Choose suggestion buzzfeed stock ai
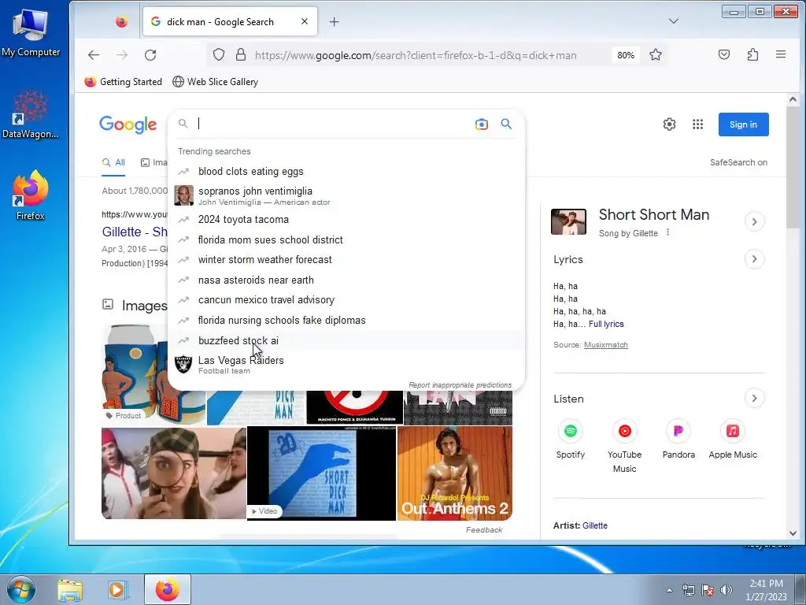The height and width of the screenshot is (605, 806). coord(346,340)
